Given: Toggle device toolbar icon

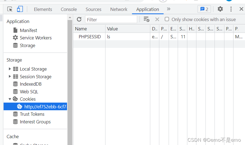Looking at the screenshot, I should 20,9.
